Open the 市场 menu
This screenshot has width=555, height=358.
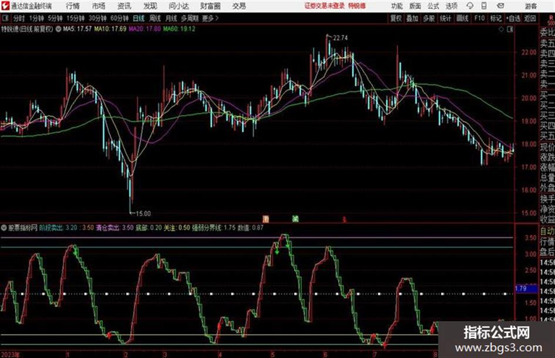99,6
